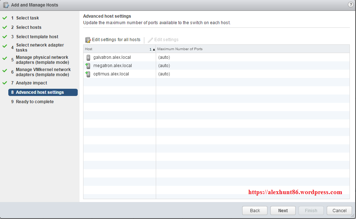Go to step 2 Select hosts

click(29, 27)
